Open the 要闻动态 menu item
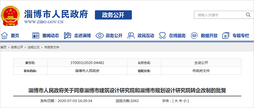254x108 pixels. (x=51, y=36)
